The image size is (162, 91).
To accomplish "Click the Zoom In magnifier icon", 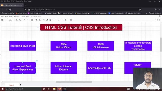I will pyautogui.click(x=17, y=20).
